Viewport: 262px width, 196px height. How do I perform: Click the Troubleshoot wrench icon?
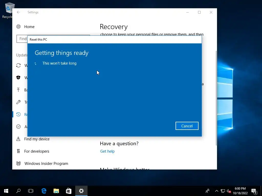pyautogui.click(x=18, y=102)
